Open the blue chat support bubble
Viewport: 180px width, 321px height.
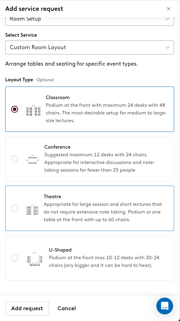165,306
